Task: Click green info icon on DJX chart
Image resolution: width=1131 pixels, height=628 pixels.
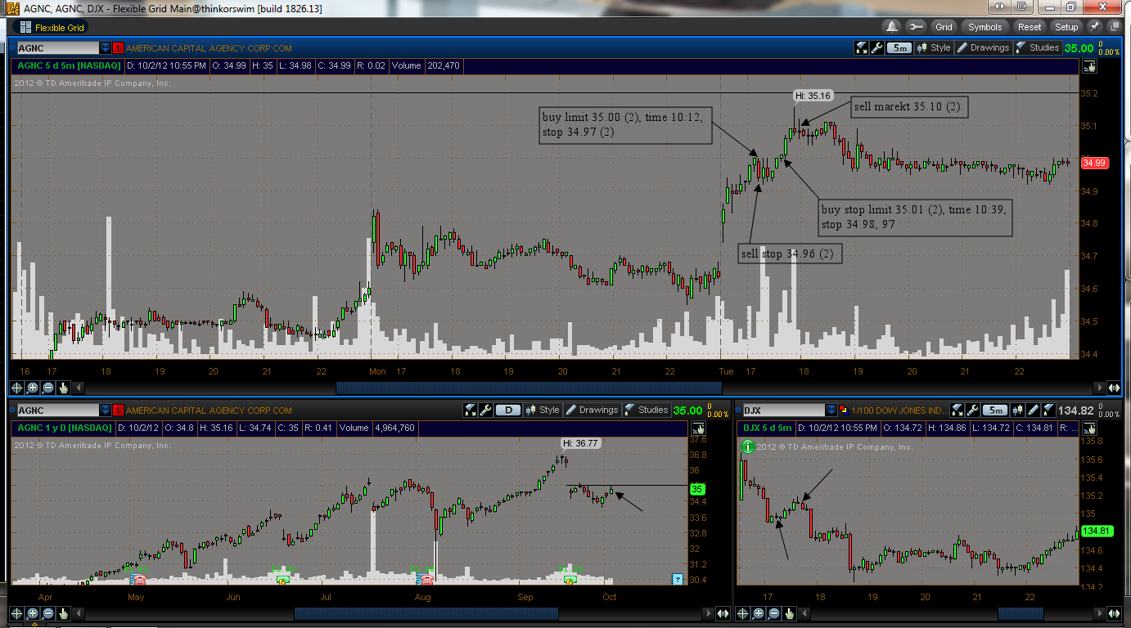Action: 747,446
